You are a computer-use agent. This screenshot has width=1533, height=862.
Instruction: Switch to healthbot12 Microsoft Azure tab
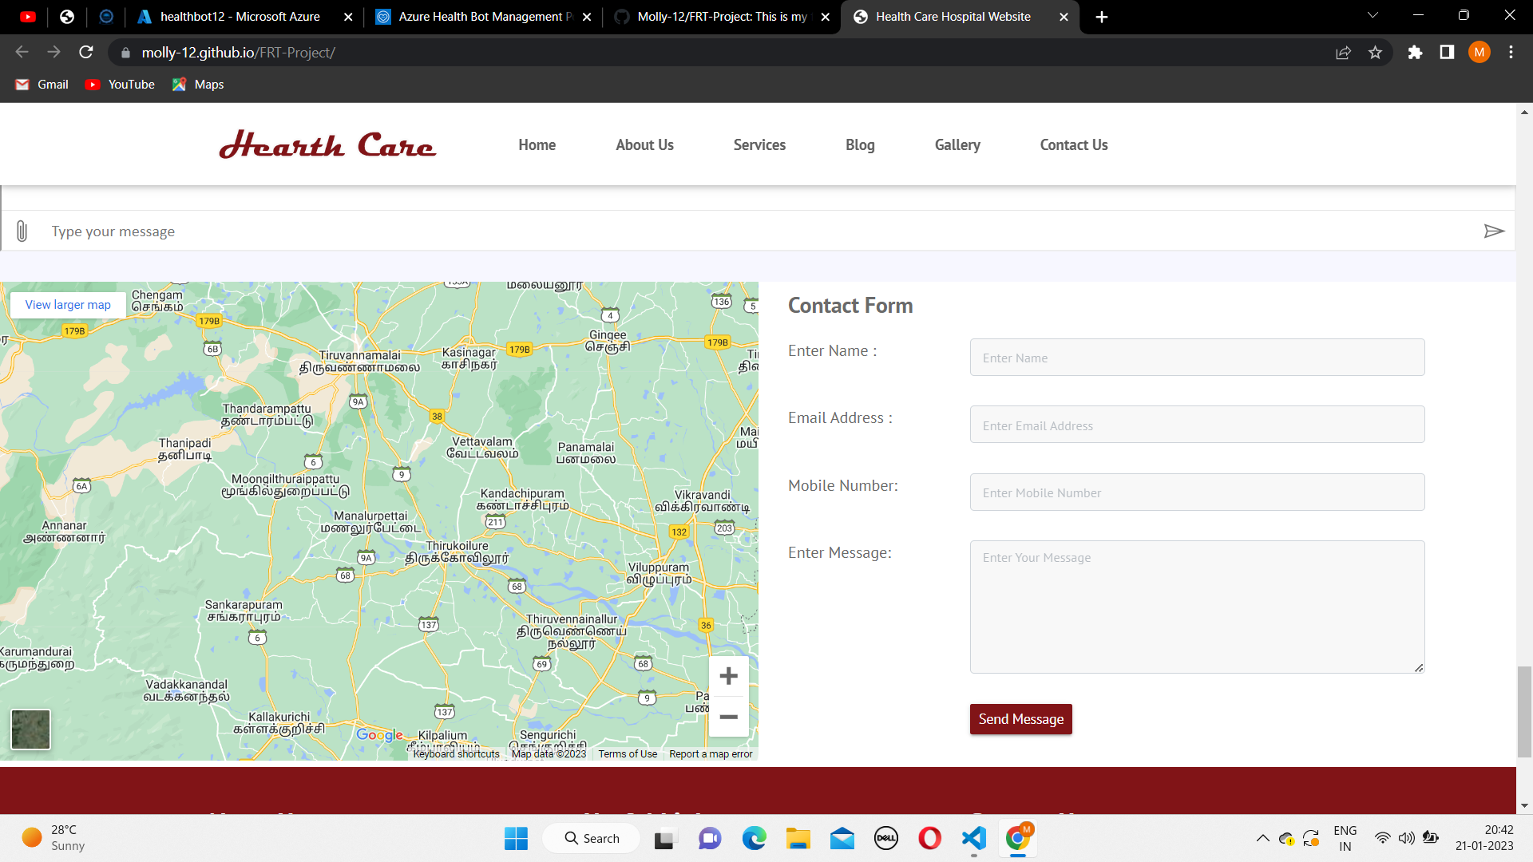[240, 17]
